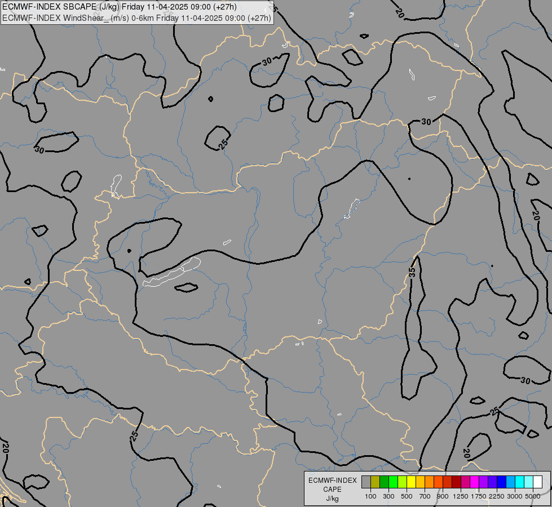This screenshot has height=507, width=552.
Task: Select the pale cyan swatch left of 5000
Action: [528, 482]
